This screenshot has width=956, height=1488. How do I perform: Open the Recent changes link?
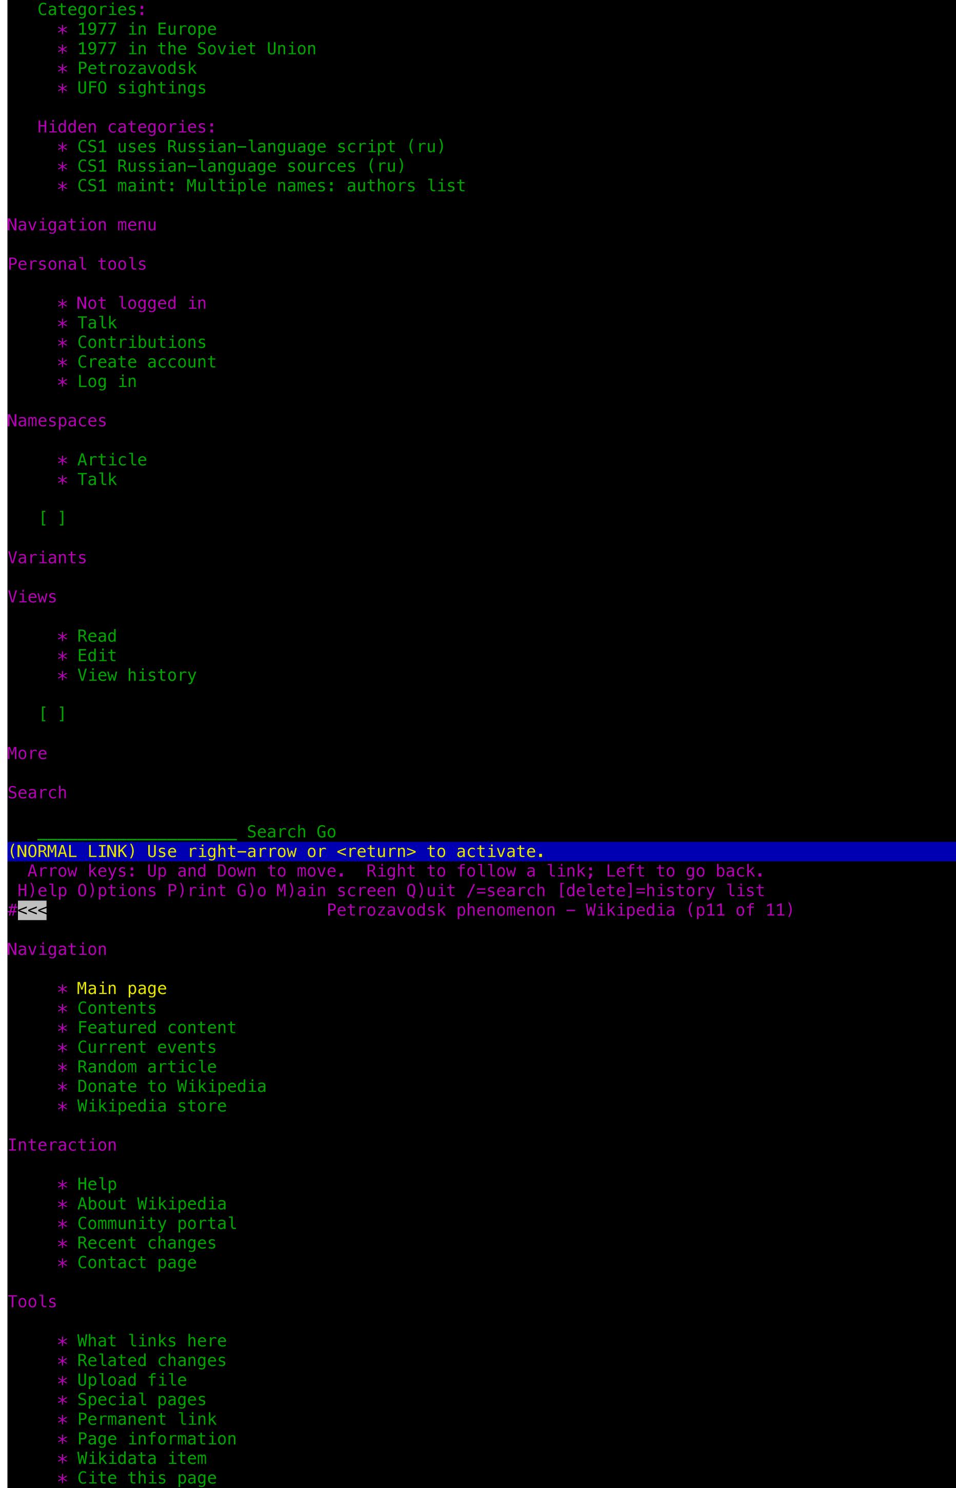147,1243
